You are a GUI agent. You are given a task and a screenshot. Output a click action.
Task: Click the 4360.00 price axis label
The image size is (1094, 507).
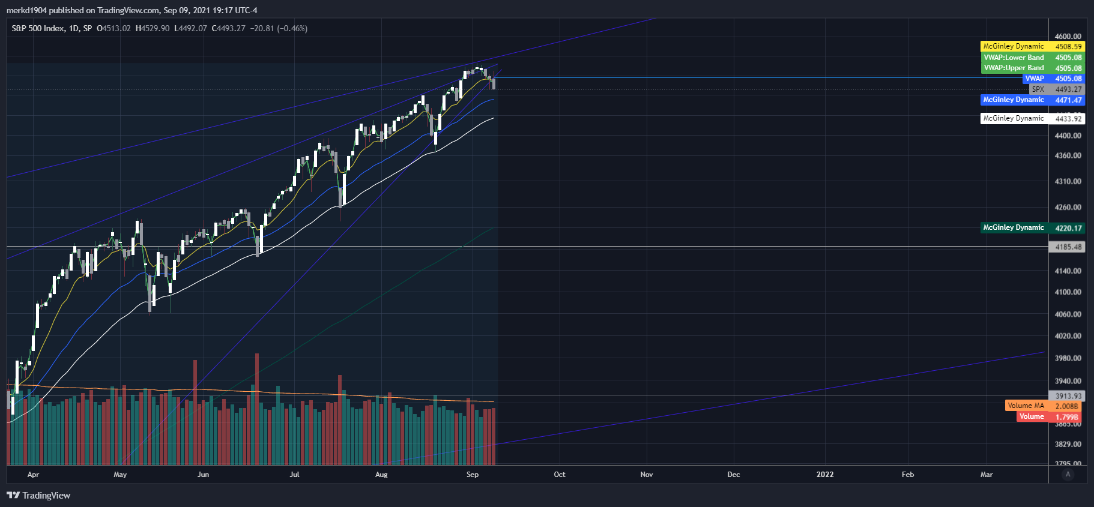(x=1068, y=155)
